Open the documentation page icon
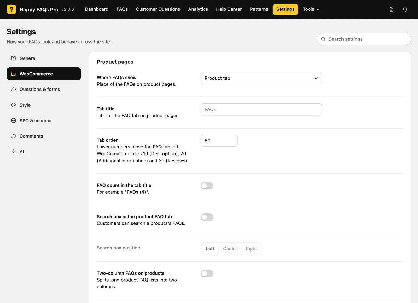The image size is (418, 303). (x=391, y=10)
